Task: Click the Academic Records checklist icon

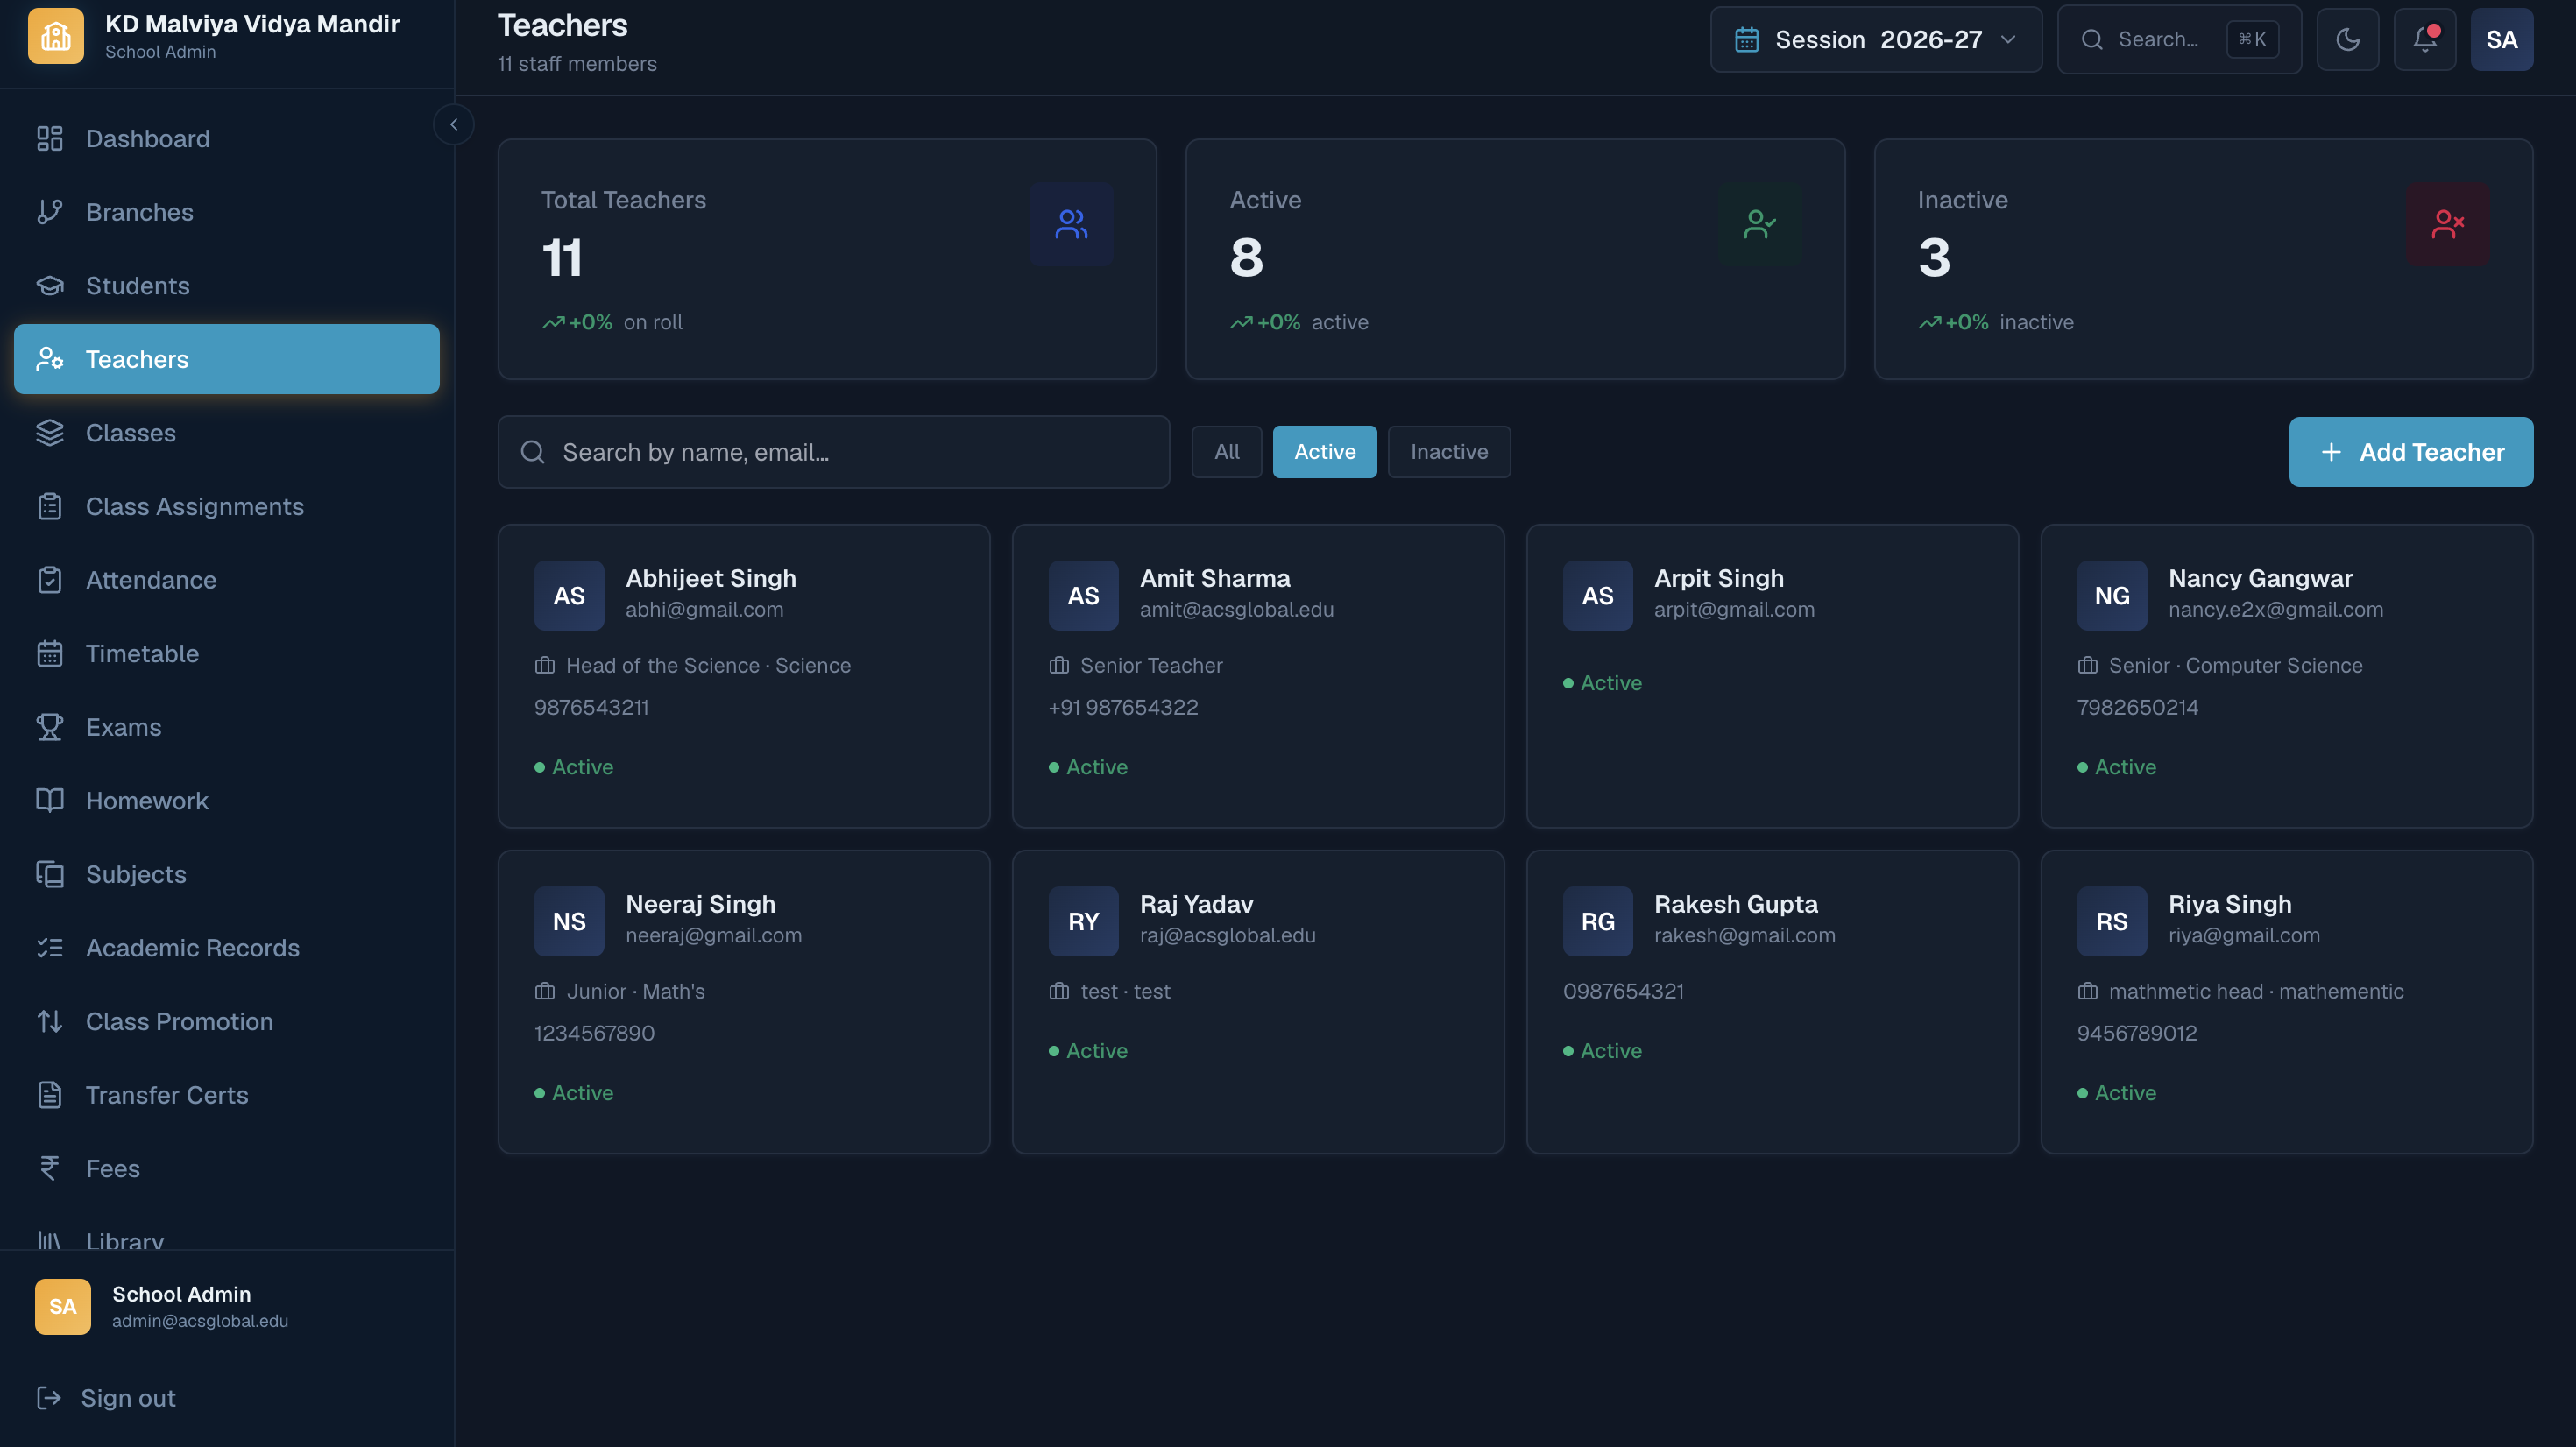Action: [50, 948]
